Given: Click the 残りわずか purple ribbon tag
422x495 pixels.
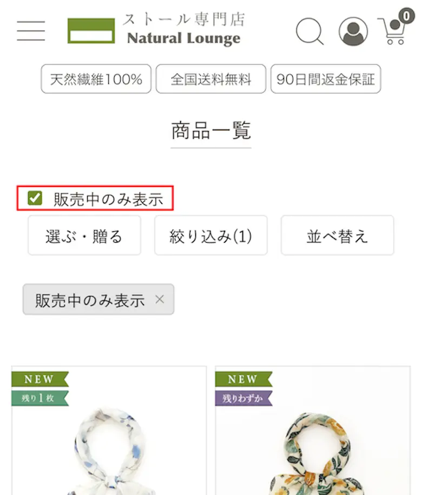Looking at the screenshot, I should (x=243, y=398).
